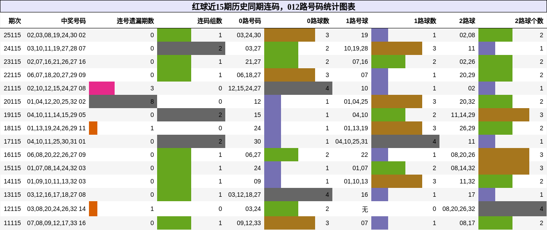Click winning numbers 07,08,09,12,17,33 16
The image size is (547, 230).
(56, 223)
